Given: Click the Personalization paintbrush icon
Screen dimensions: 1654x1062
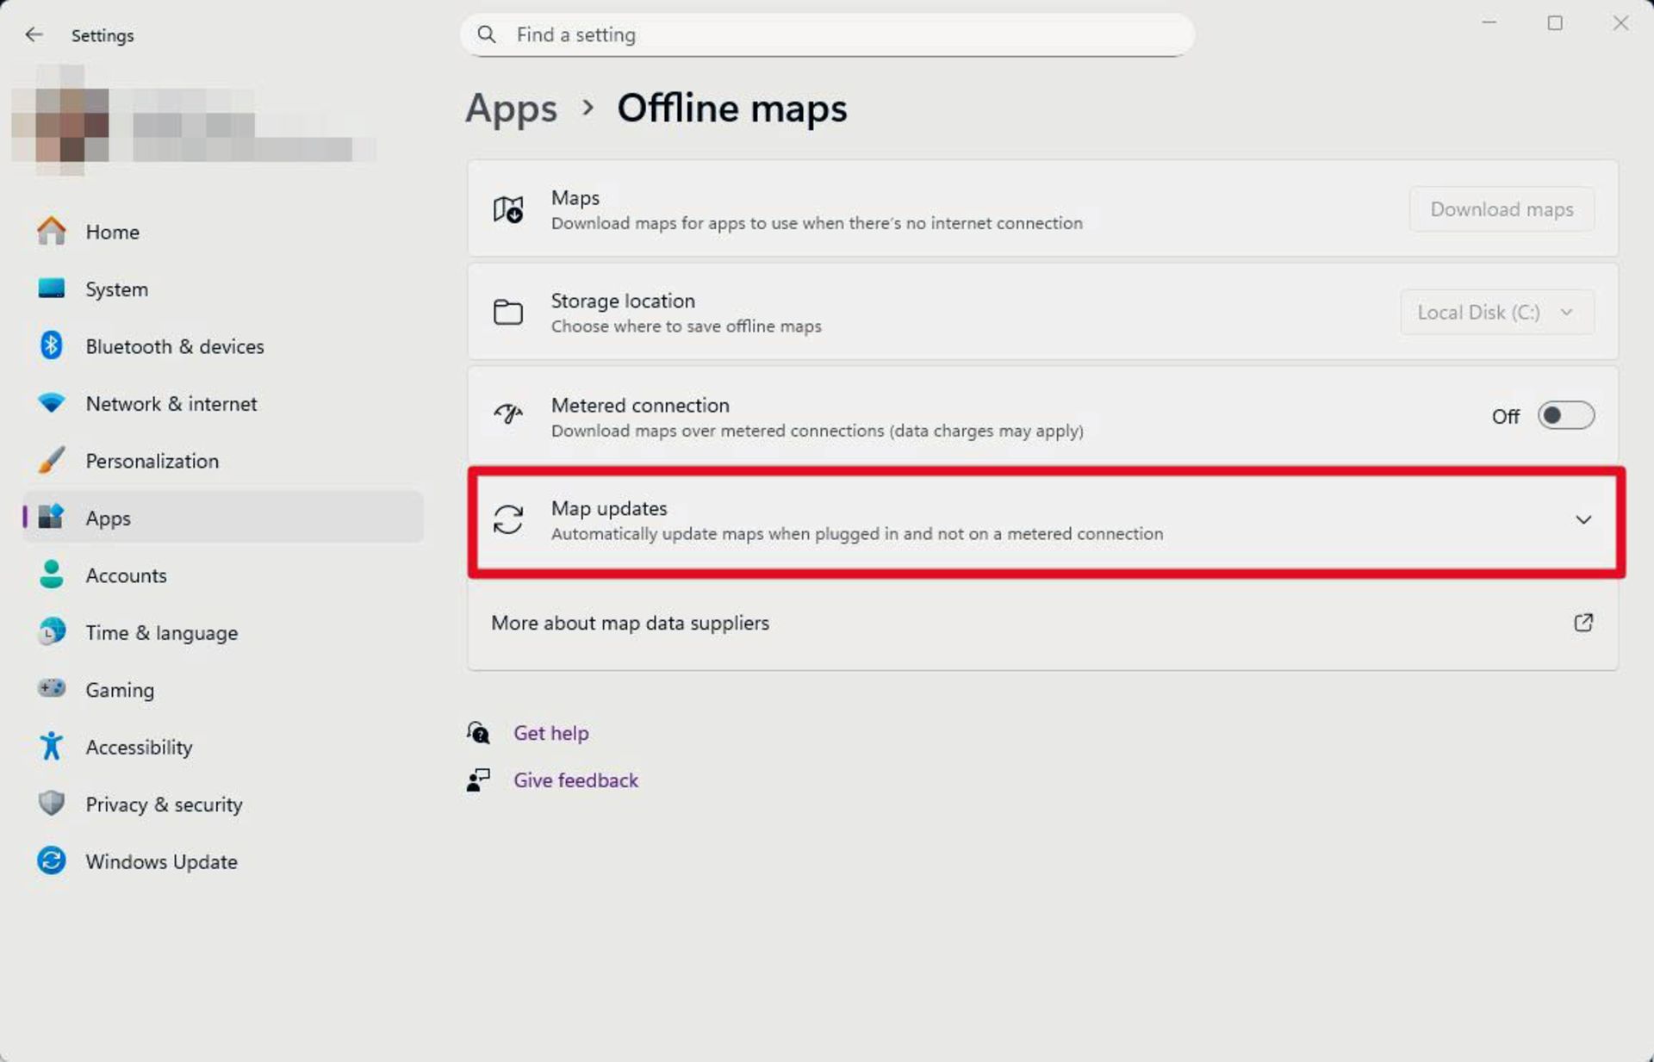Looking at the screenshot, I should click(x=52, y=461).
